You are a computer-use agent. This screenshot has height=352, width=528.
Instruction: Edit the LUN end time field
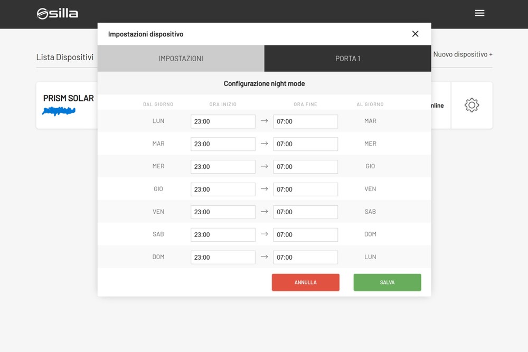[305, 121]
